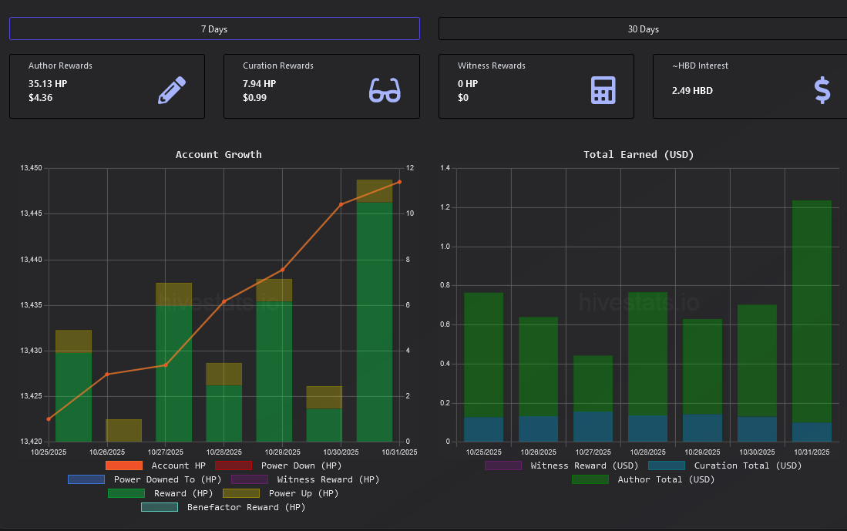The height and width of the screenshot is (531, 847).
Task: Click the dollar sign icon for HBD Interest
Action: click(822, 90)
